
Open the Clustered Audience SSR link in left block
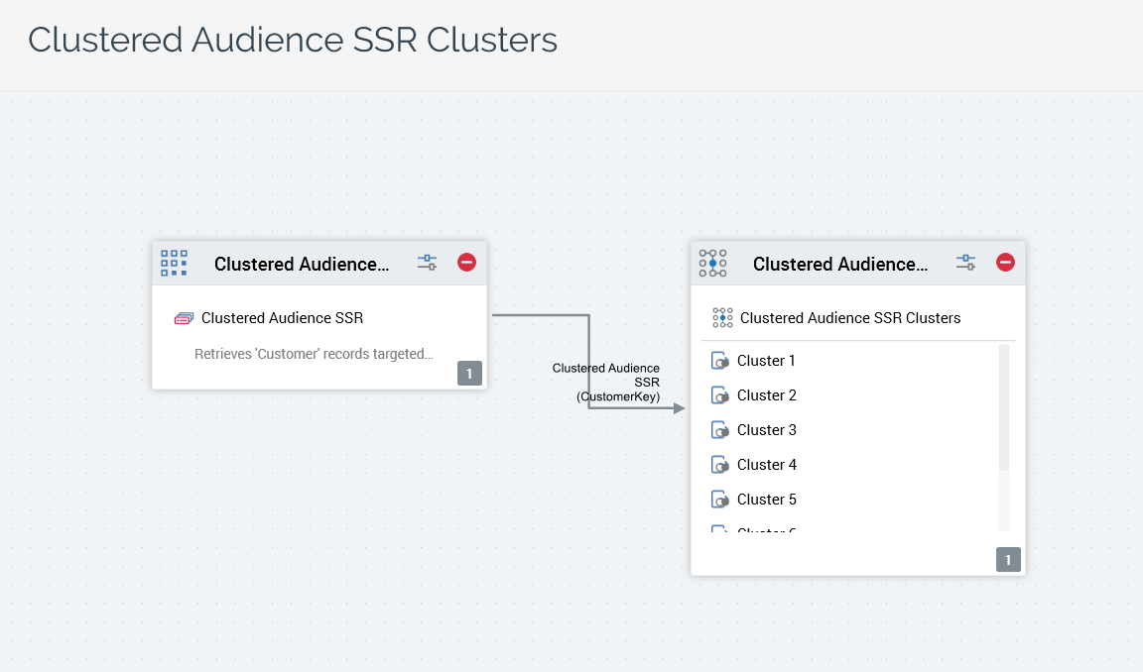282,318
